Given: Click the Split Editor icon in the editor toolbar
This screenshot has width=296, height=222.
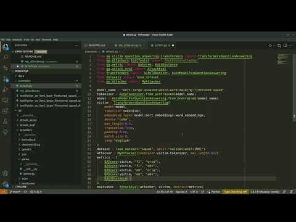Looking at the screenshot, I should pyautogui.click(x=285, y=46).
